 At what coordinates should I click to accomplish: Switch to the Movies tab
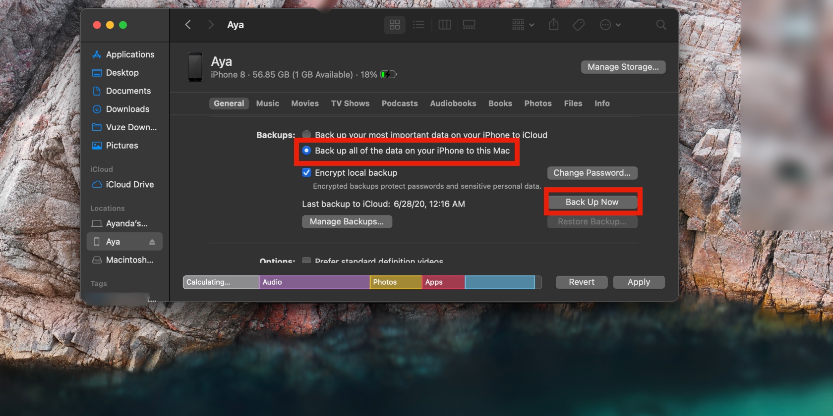click(305, 104)
